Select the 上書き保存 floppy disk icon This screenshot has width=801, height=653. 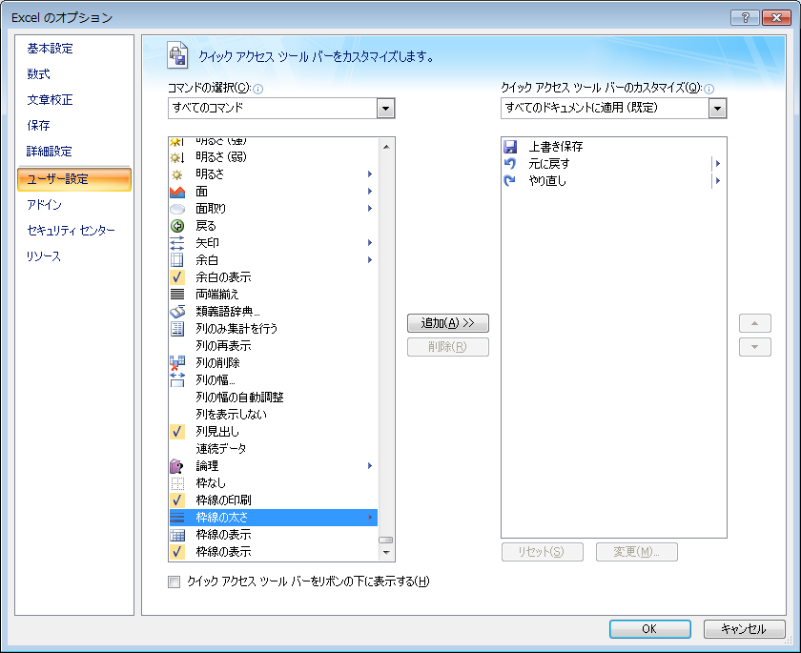(510, 147)
